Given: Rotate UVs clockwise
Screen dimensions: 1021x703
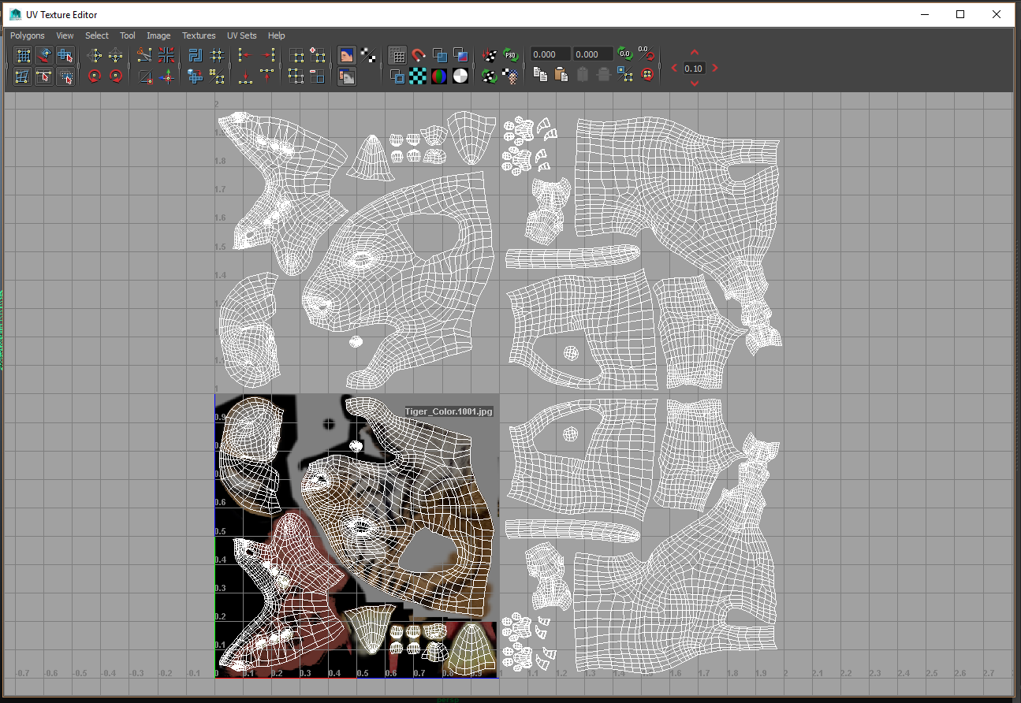Looking at the screenshot, I should [x=116, y=76].
